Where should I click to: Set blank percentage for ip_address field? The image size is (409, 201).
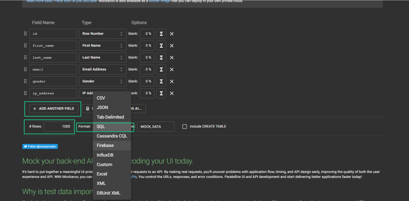pyautogui.click(x=147, y=93)
